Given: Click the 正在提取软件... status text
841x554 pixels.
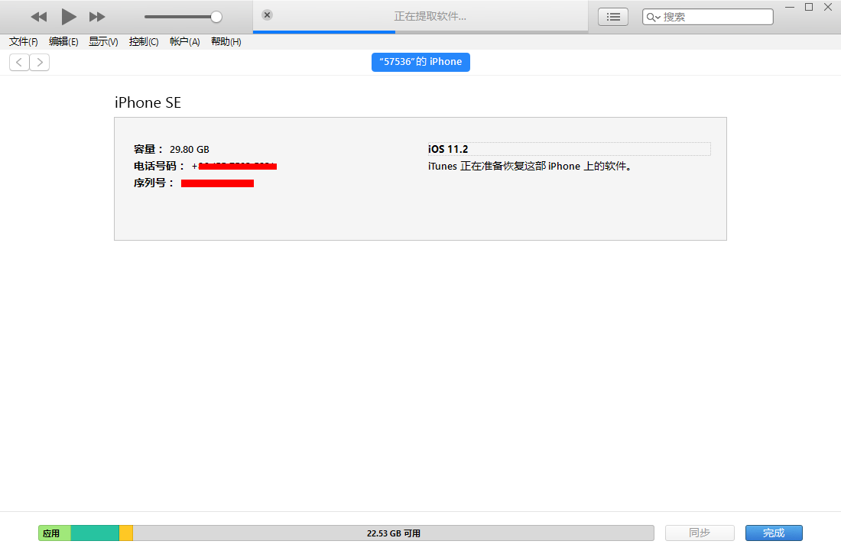Looking at the screenshot, I should [x=430, y=17].
